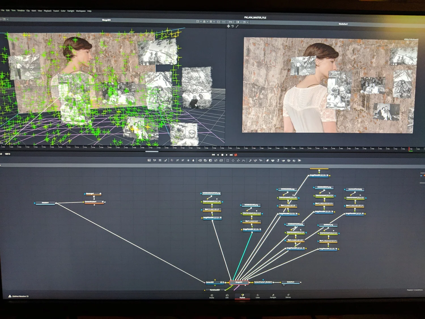This screenshot has width=425, height=319.
Task: Open the Fusion menu in the menu bar
Action: [x=56, y=11]
